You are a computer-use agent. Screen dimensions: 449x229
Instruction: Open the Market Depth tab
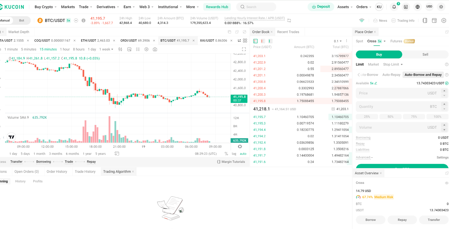[x=19, y=32]
